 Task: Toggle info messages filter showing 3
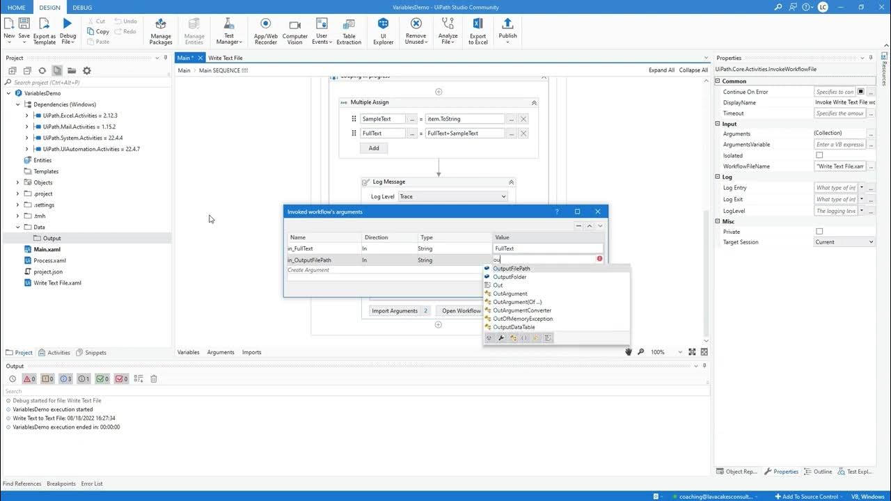tap(66, 379)
